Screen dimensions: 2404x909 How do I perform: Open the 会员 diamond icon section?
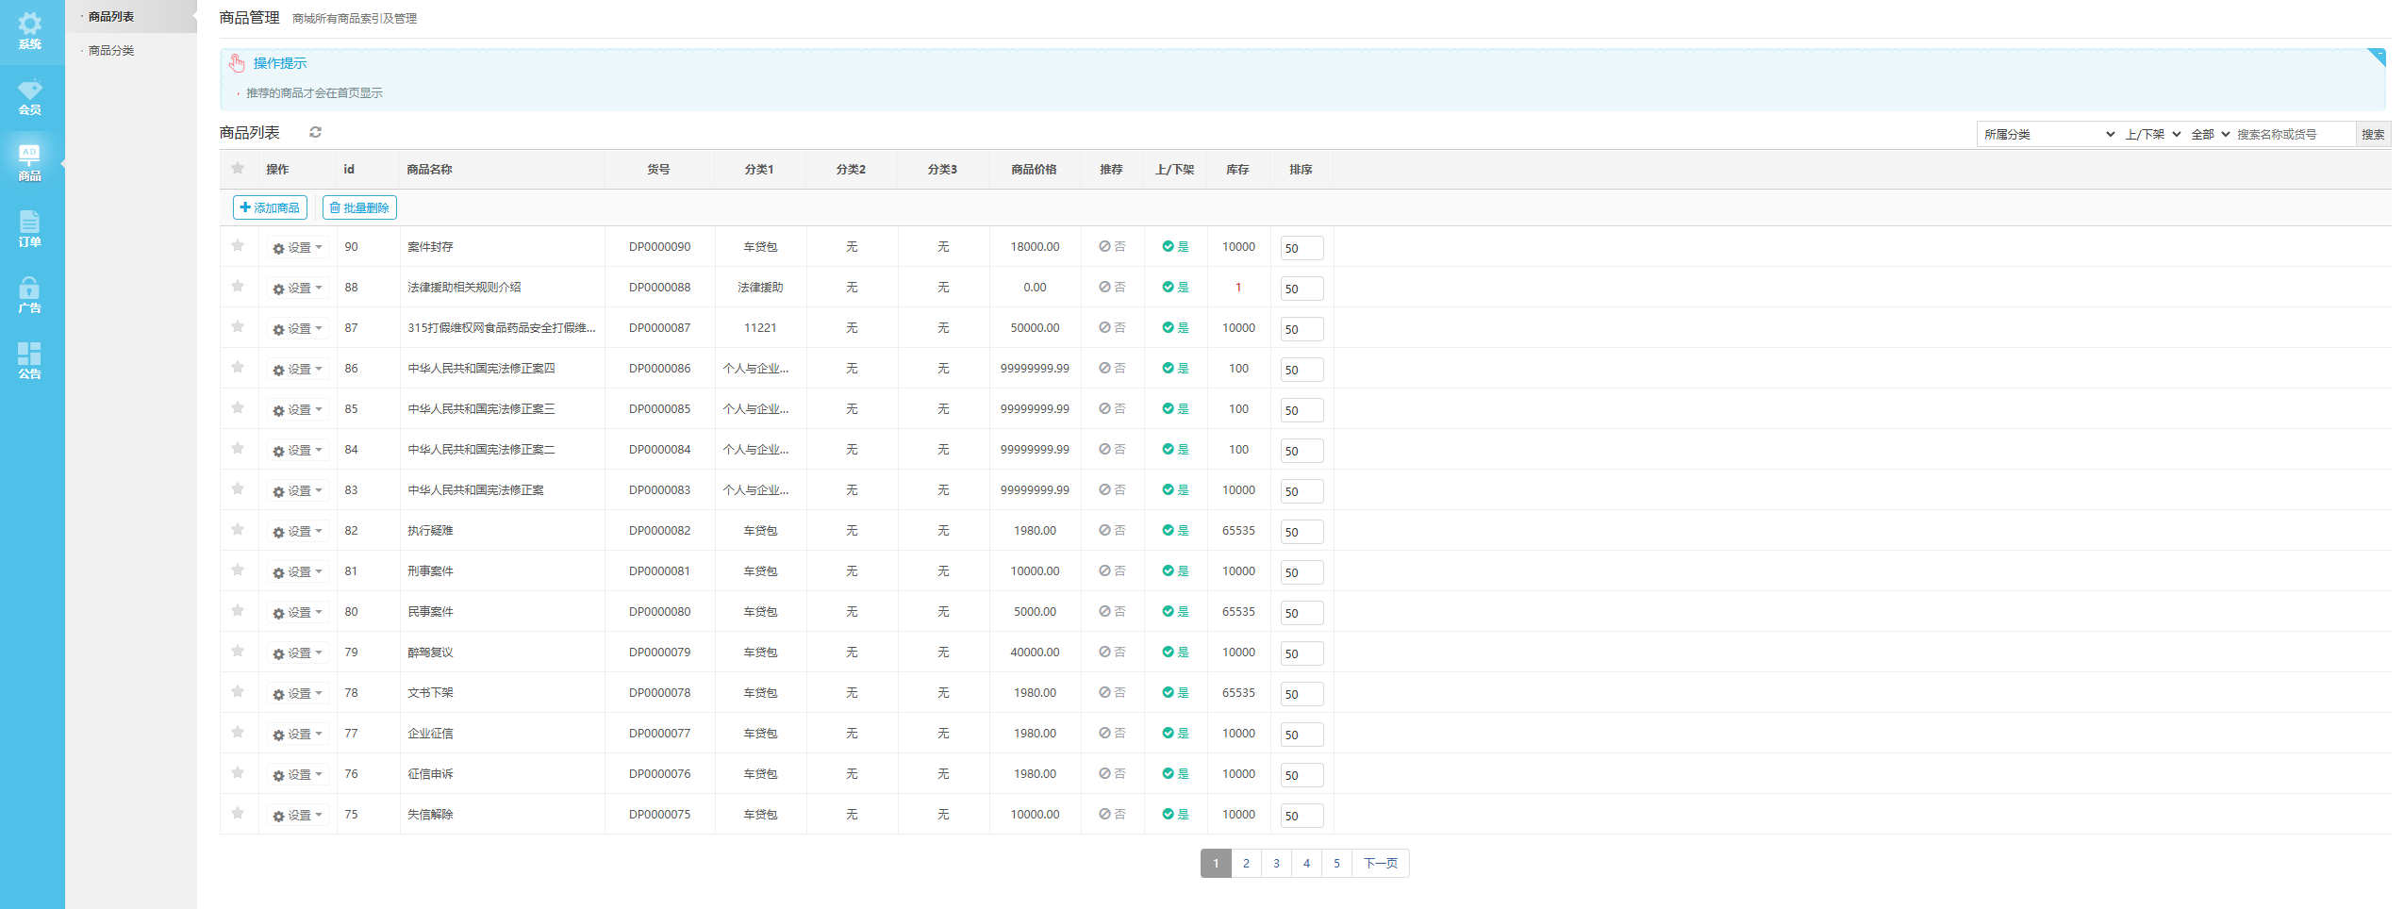[30, 97]
